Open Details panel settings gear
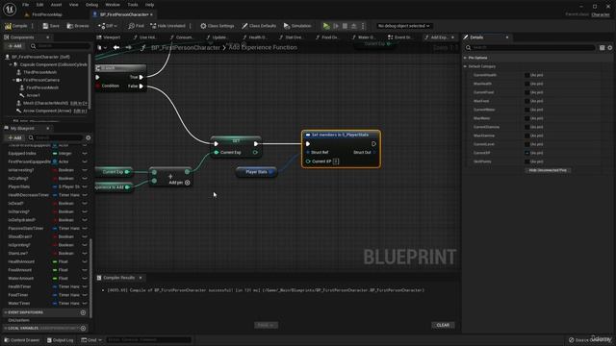 [x=609, y=48]
